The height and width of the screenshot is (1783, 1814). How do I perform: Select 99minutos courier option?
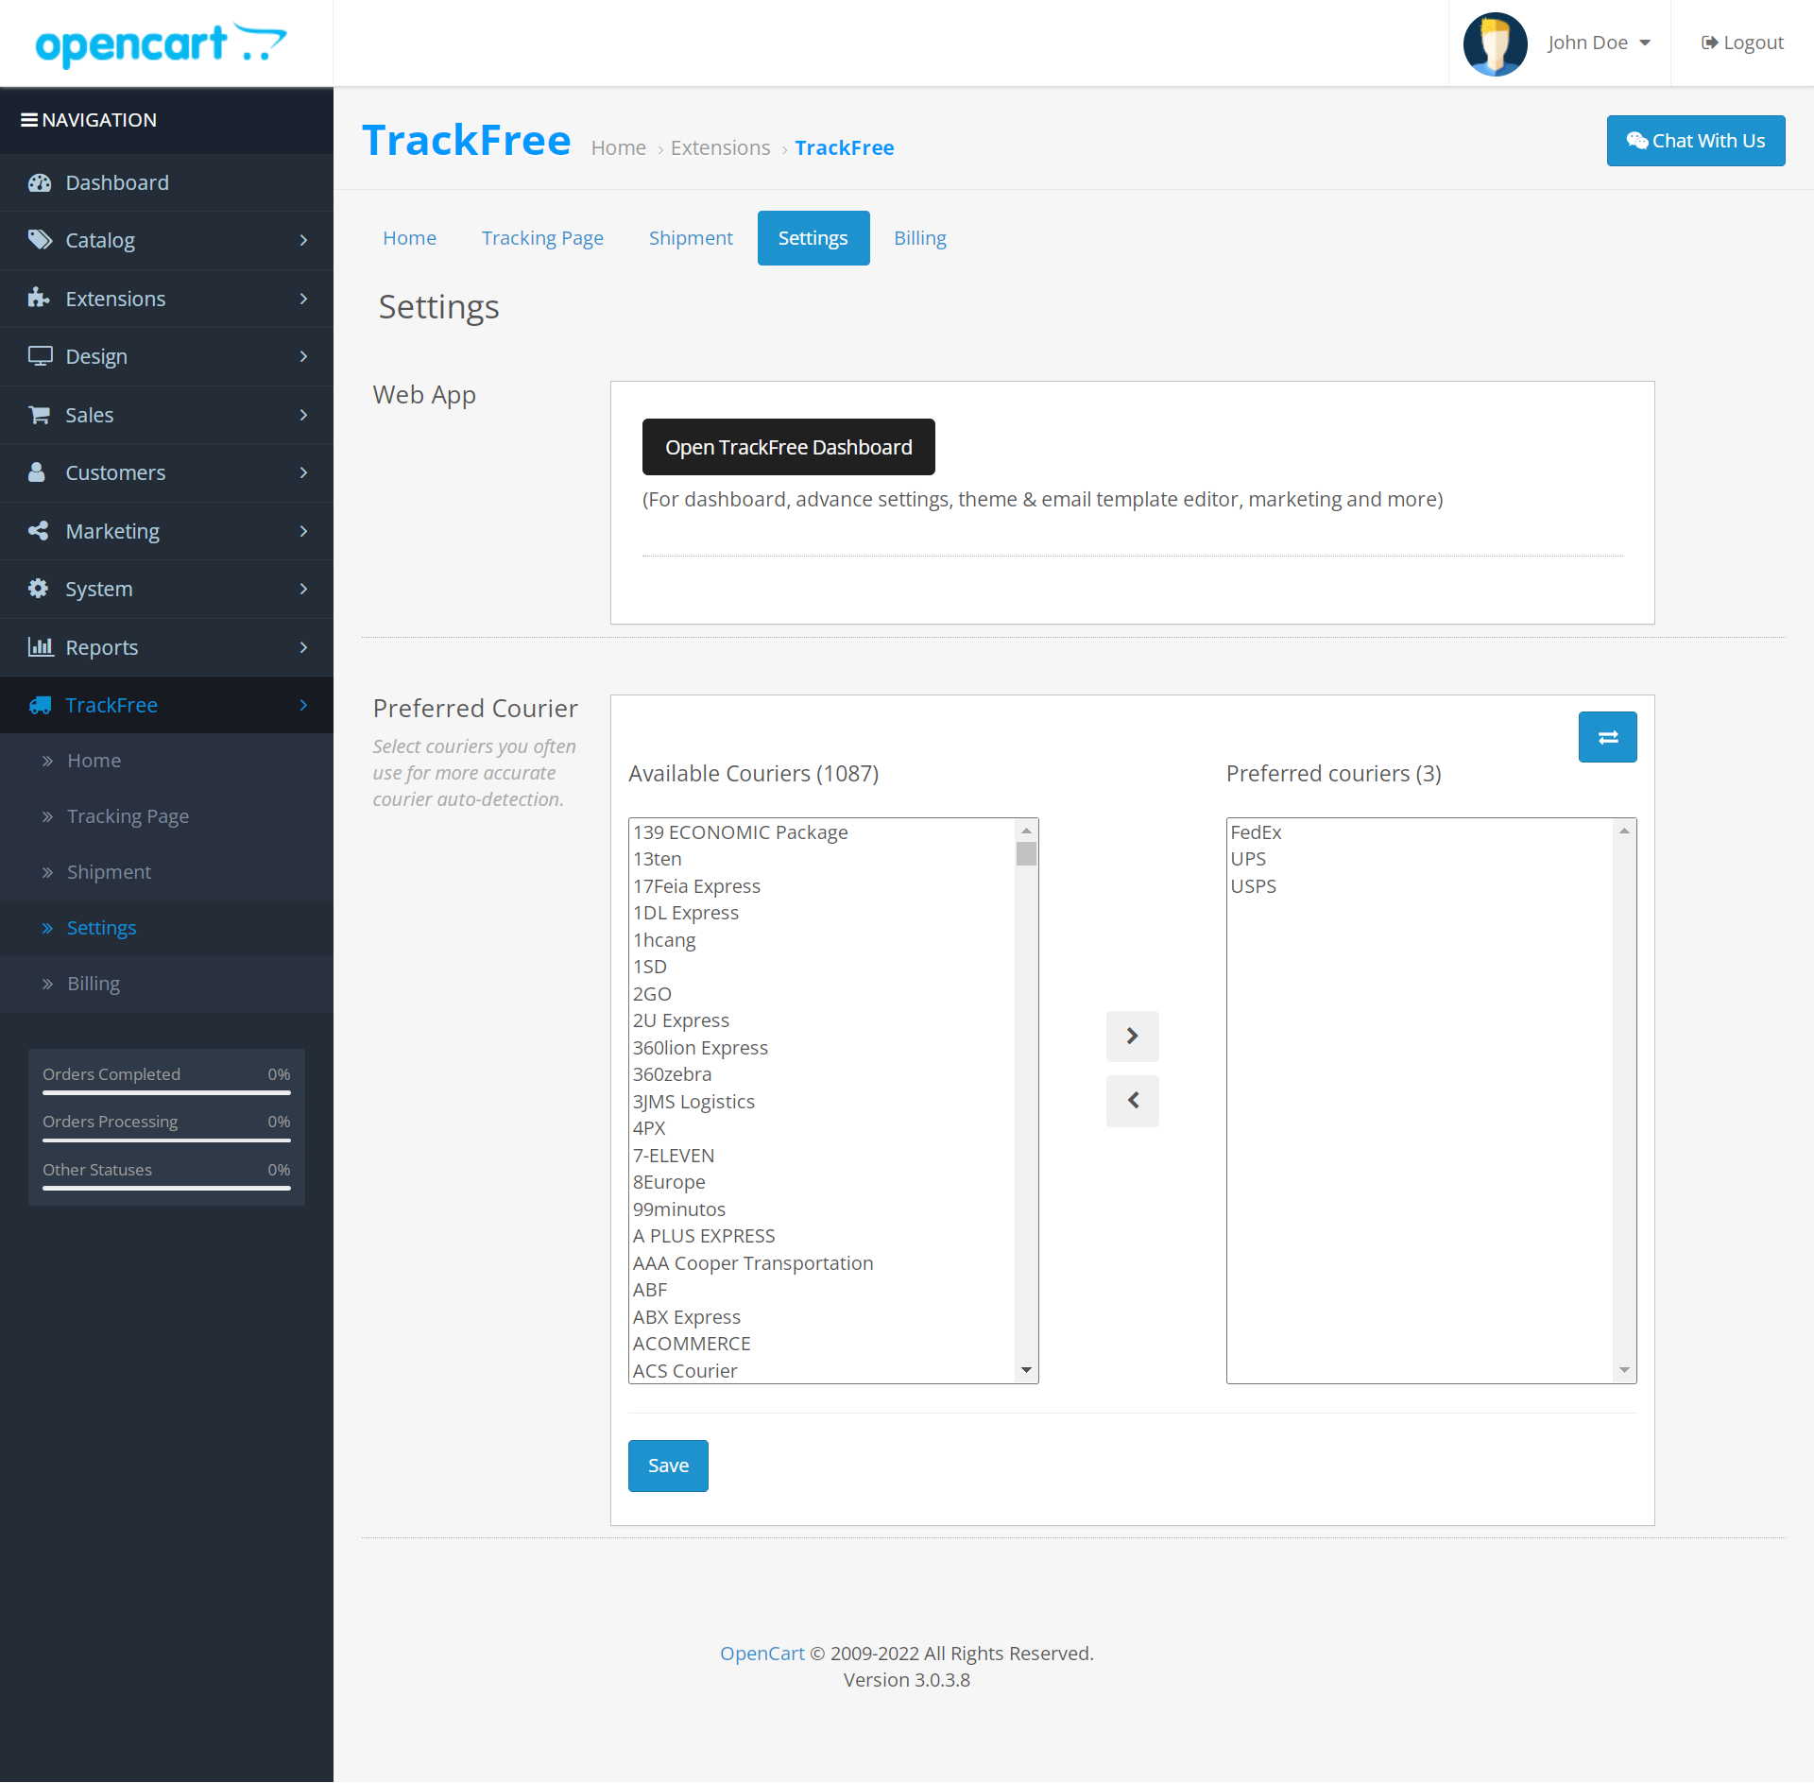point(822,1209)
